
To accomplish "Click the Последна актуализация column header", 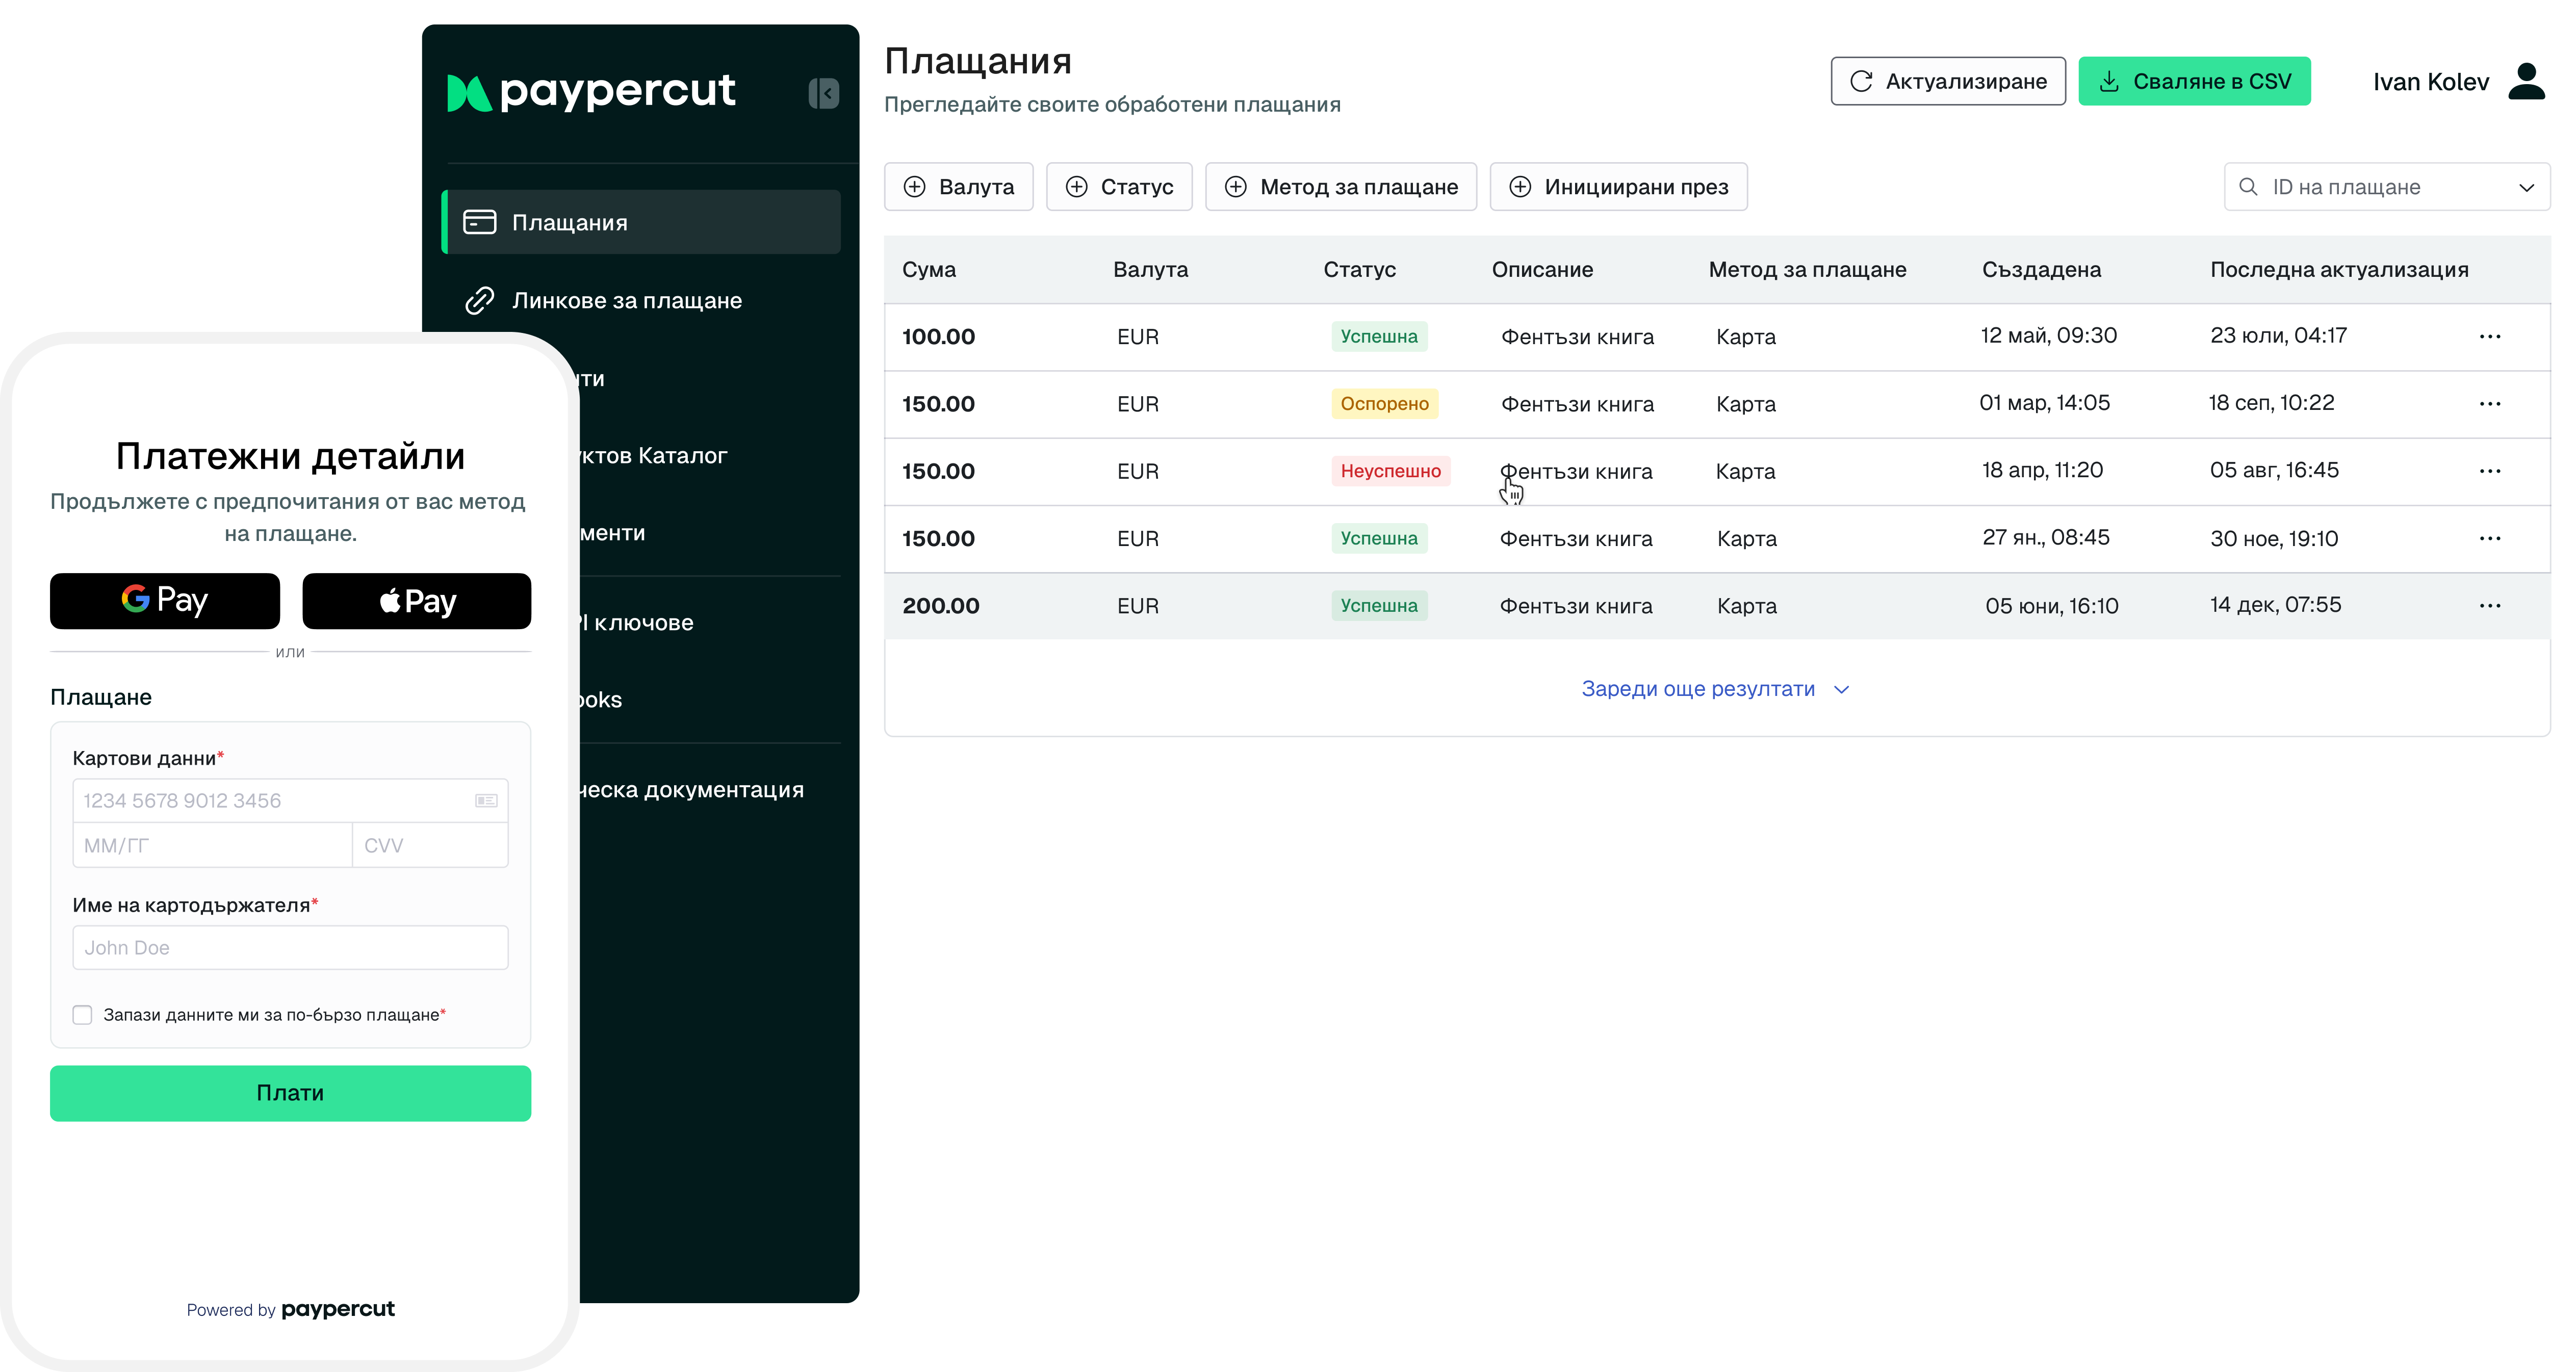I will tap(2339, 269).
